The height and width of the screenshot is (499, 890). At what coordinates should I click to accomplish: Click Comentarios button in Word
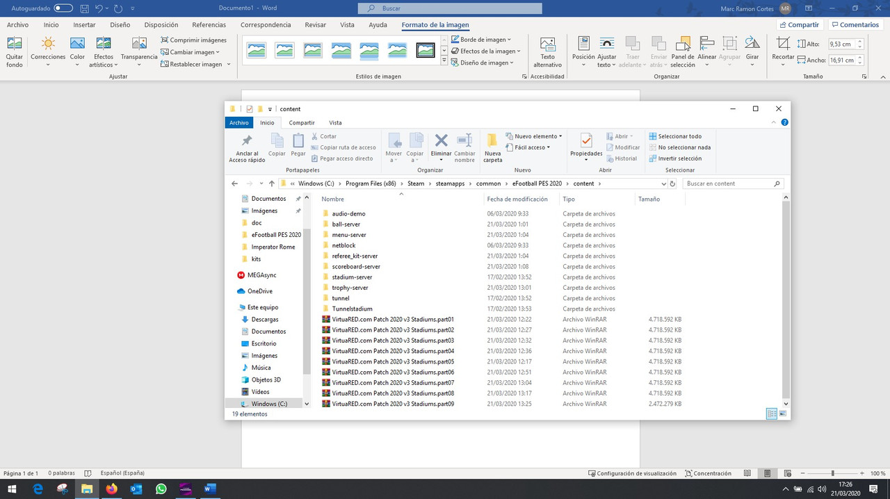point(855,24)
